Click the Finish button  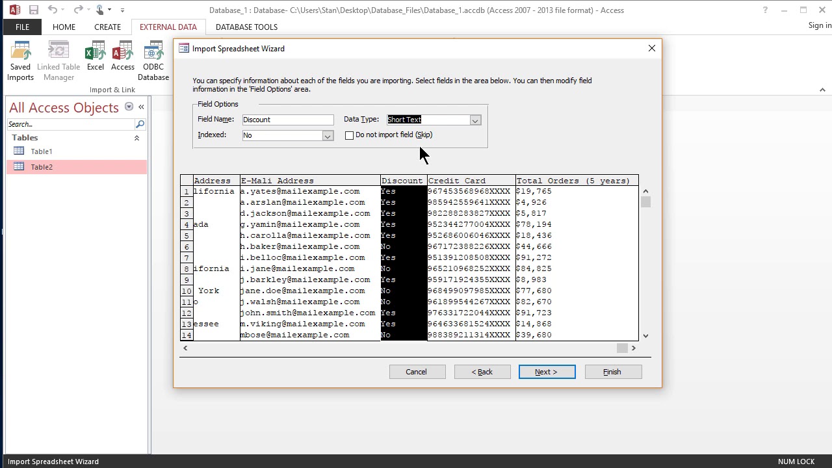[612, 372]
